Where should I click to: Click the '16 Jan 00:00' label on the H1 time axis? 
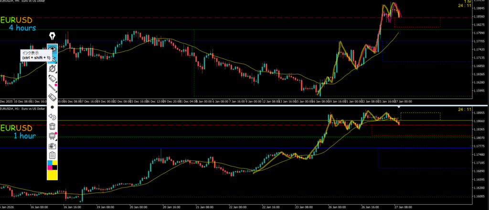click(x=39, y=207)
